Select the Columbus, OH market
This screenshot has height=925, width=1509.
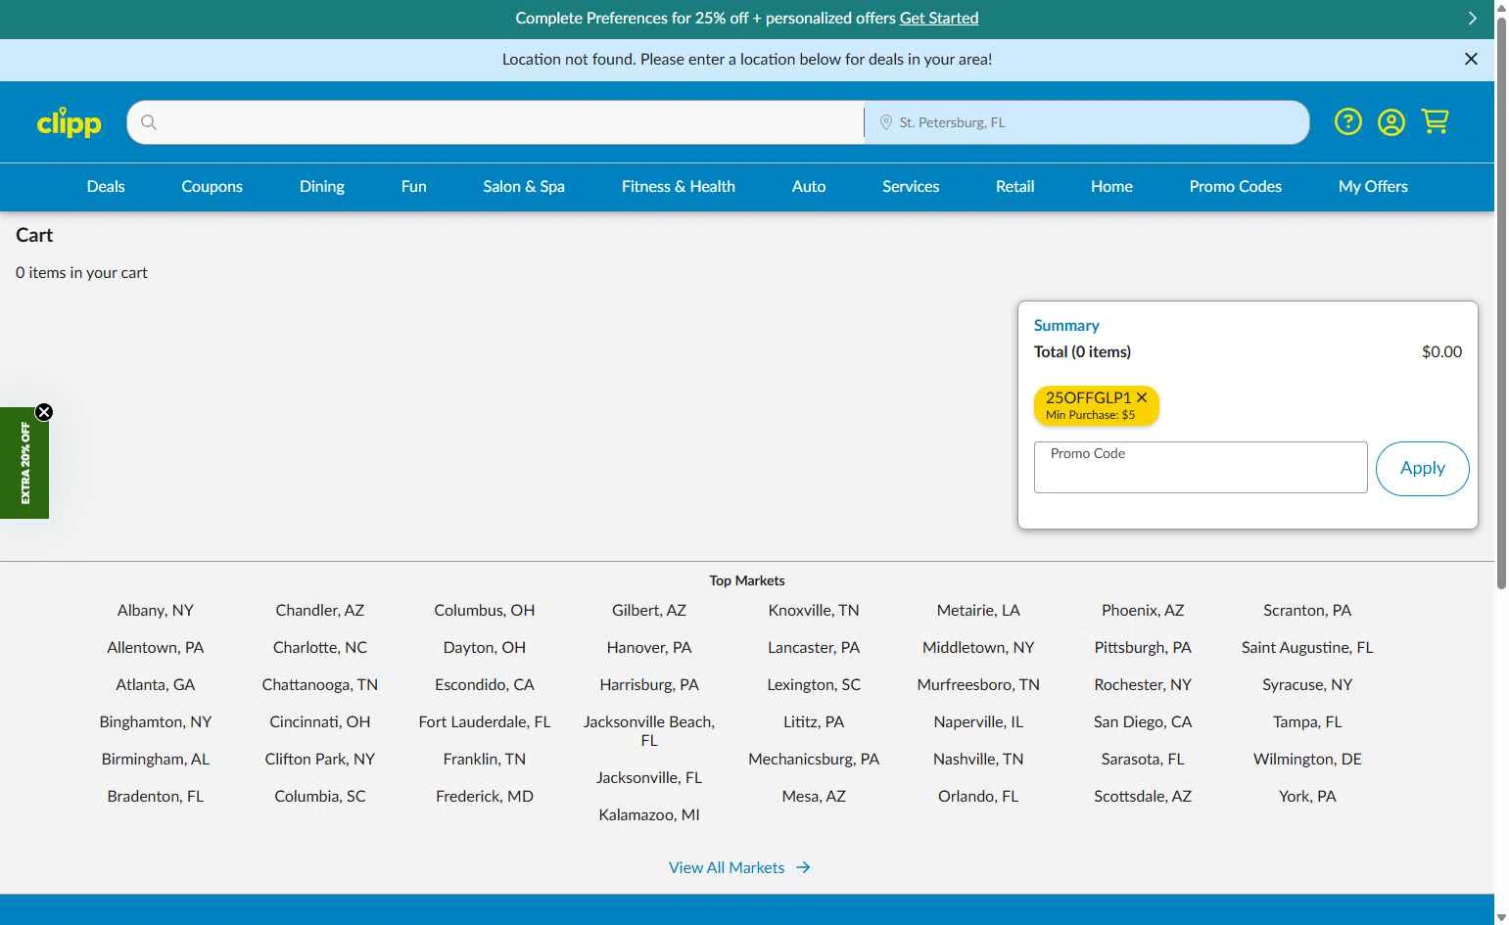click(485, 610)
